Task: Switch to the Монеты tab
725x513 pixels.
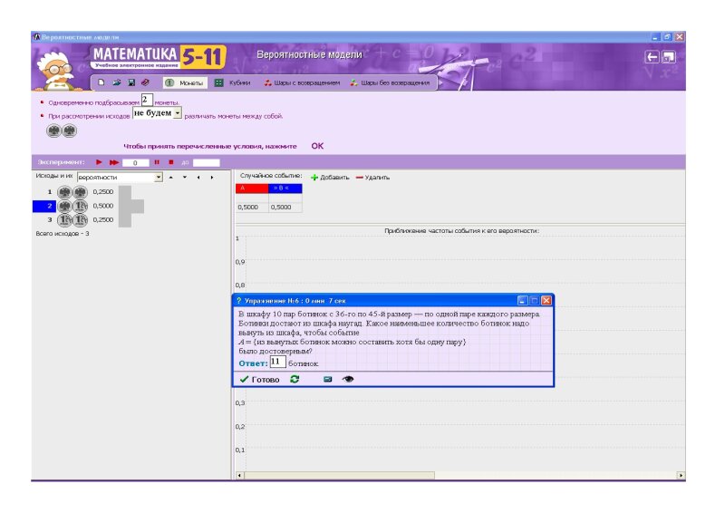Action: tap(185, 82)
